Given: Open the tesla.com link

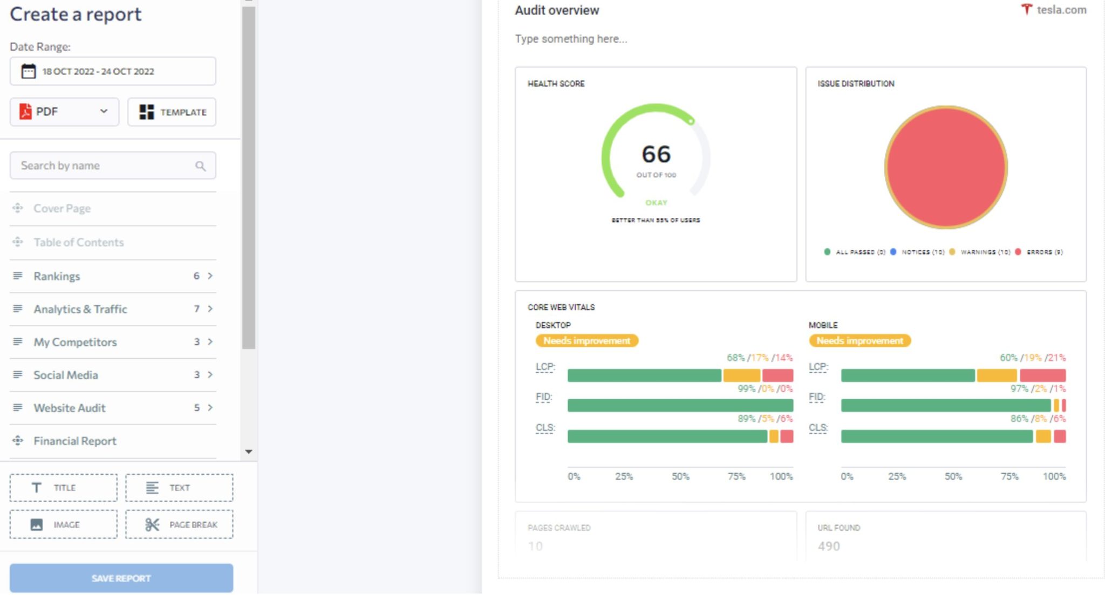Looking at the screenshot, I should [1061, 10].
